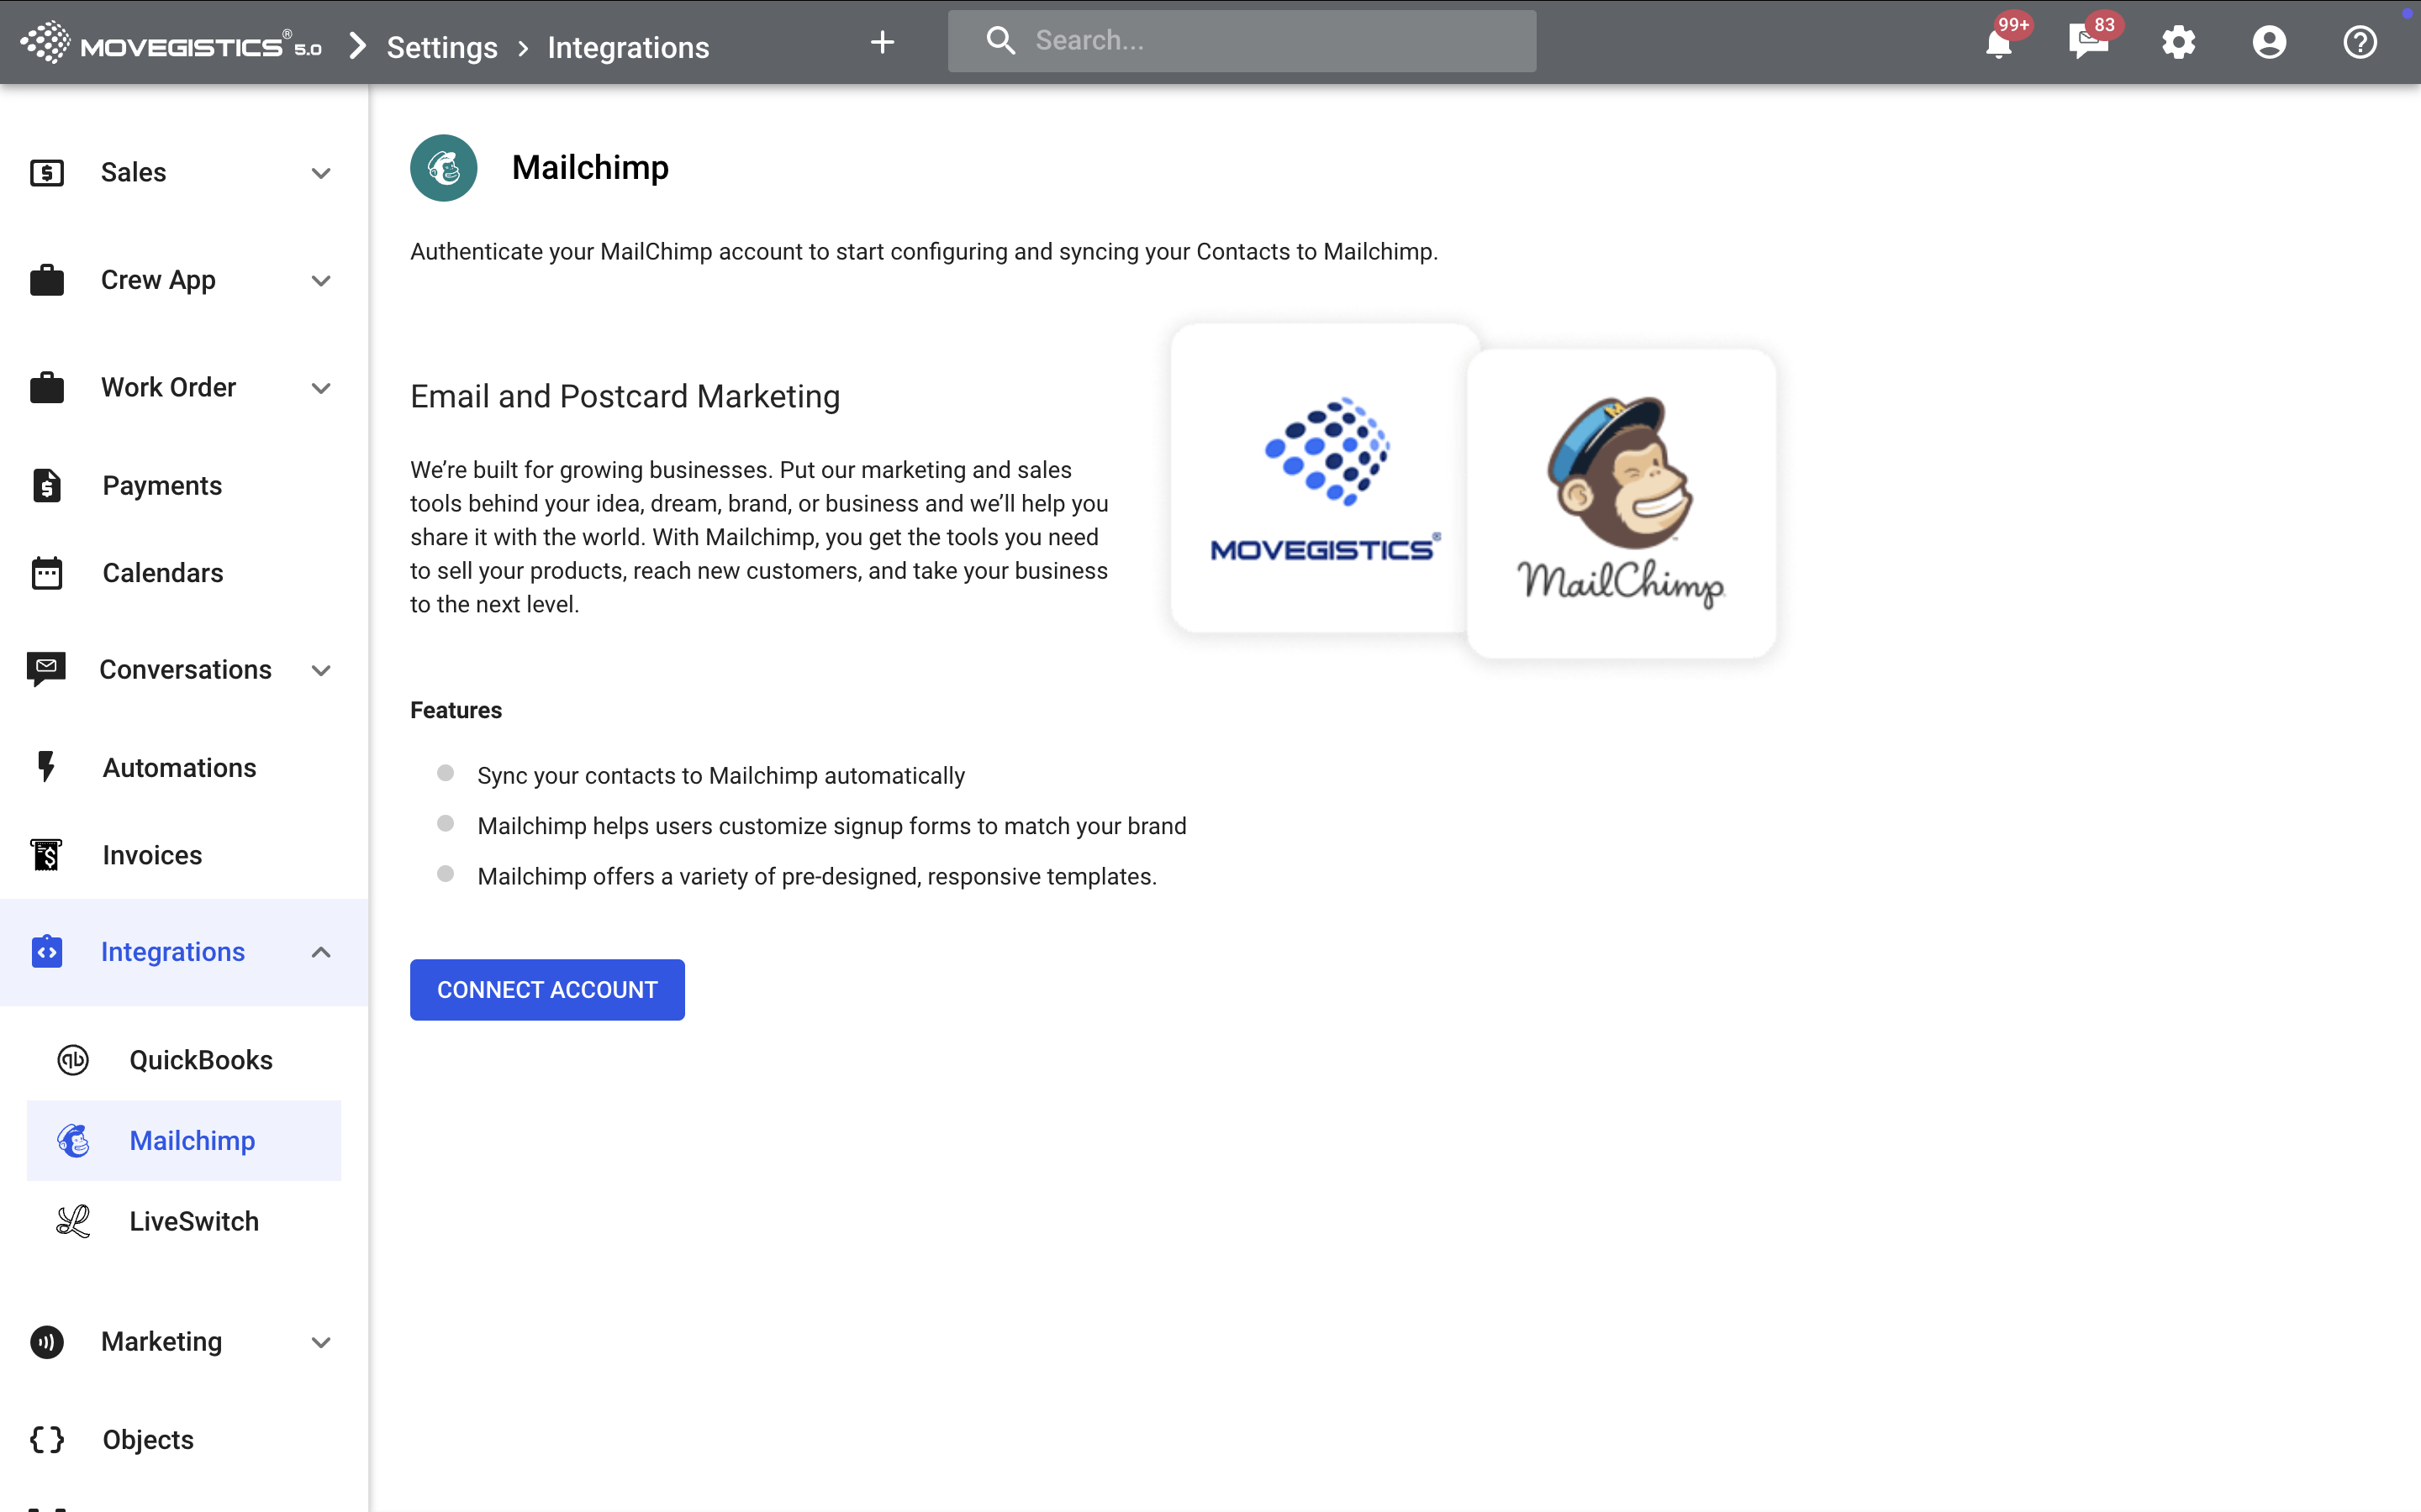Click the Mailchimp icon beside page title
The height and width of the screenshot is (1512, 2421).
click(443, 168)
